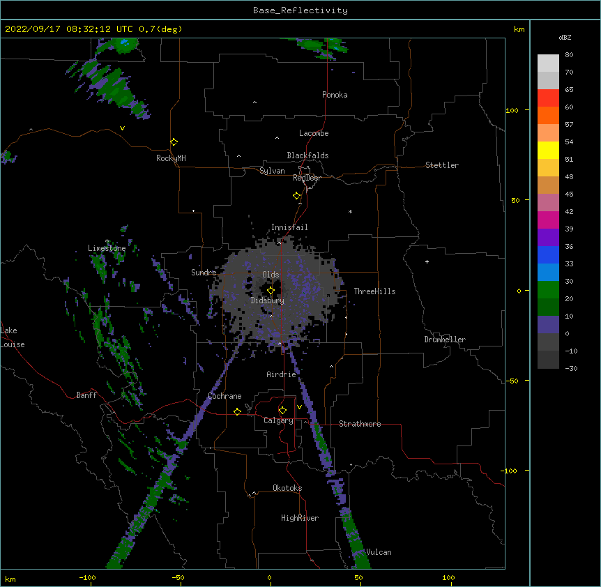The image size is (601, 587).
Task: Click the white plus marker west of Drumheller
Action: coord(427,261)
